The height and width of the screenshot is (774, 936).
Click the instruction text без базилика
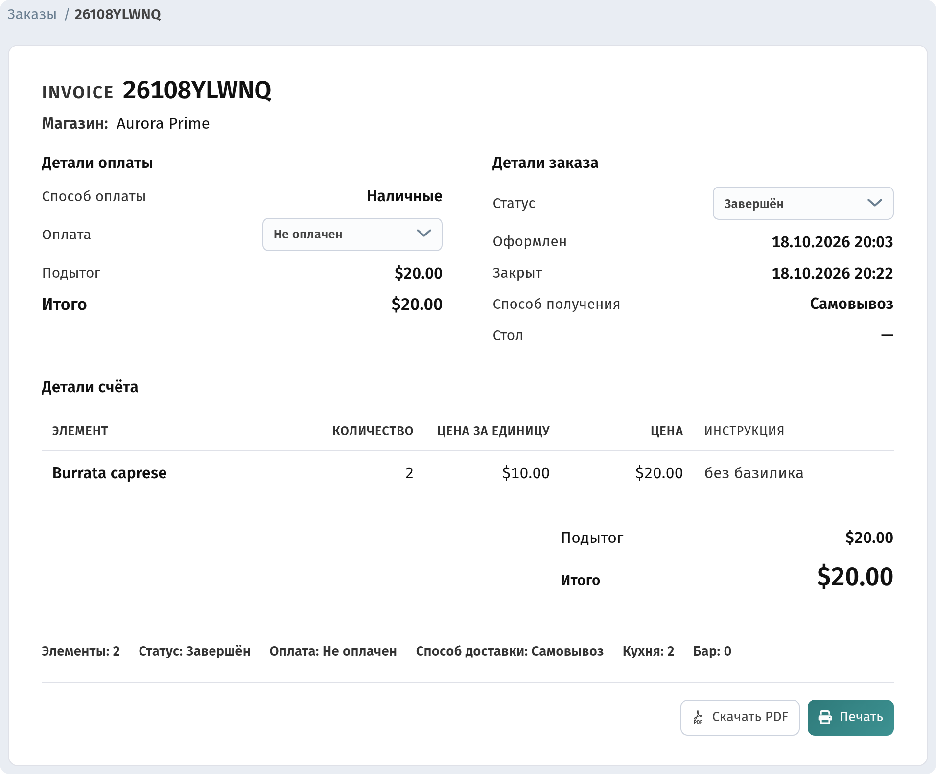pyautogui.click(x=754, y=473)
